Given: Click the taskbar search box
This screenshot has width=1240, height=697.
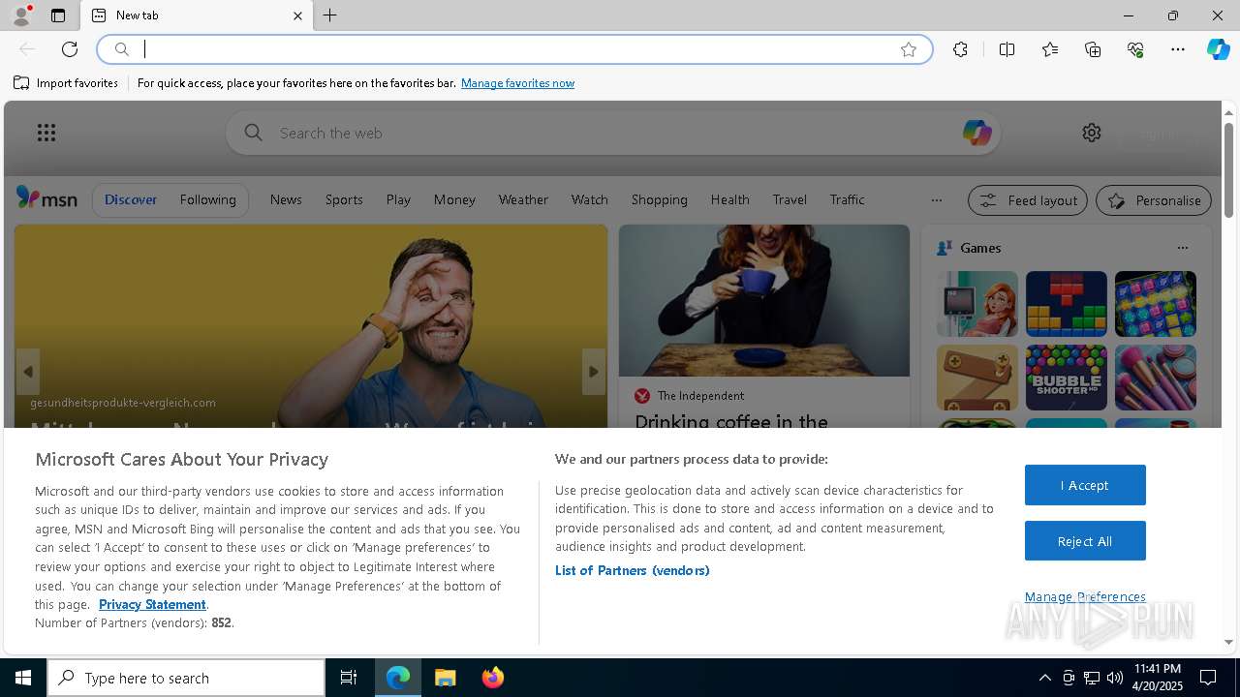Looking at the screenshot, I should pos(186,678).
